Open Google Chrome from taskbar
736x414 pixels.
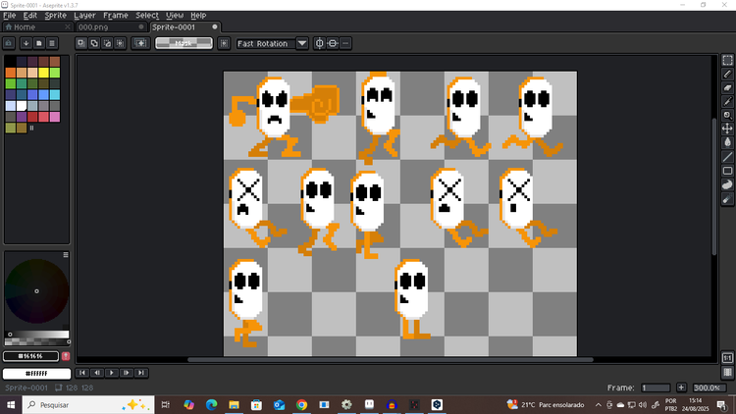tap(302, 404)
